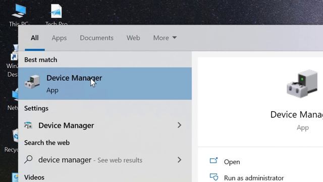323x182 pixels.
Task: Expand the 'device manager' web results chevron
Action: pyautogui.click(x=180, y=160)
